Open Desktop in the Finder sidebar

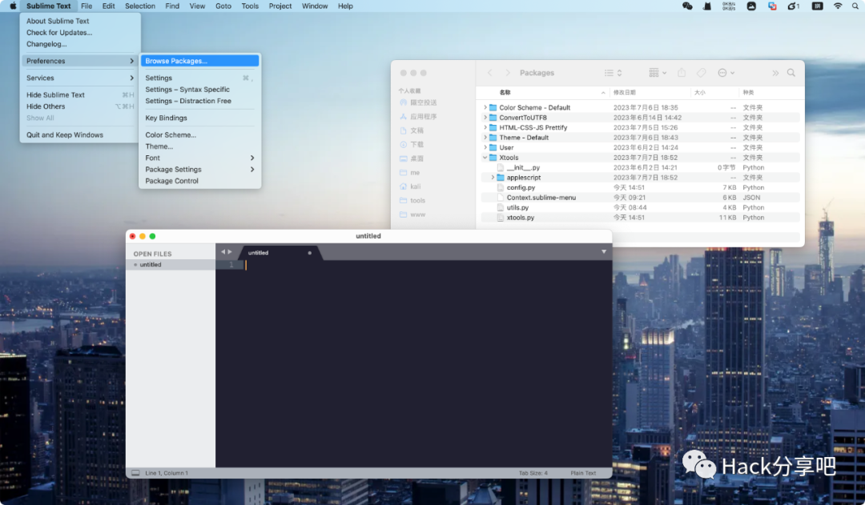tap(412, 158)
